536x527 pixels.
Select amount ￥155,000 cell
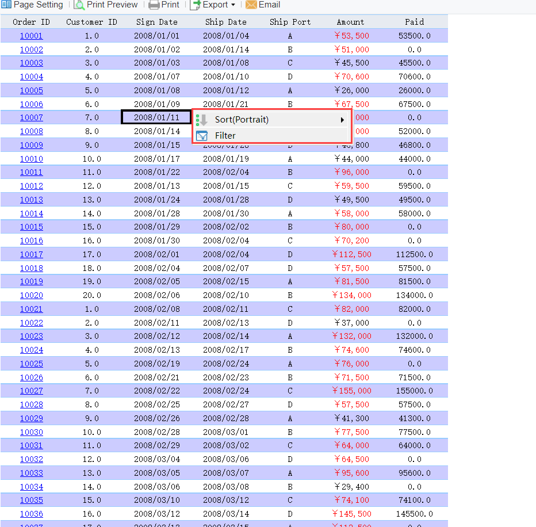click(351, 391)
